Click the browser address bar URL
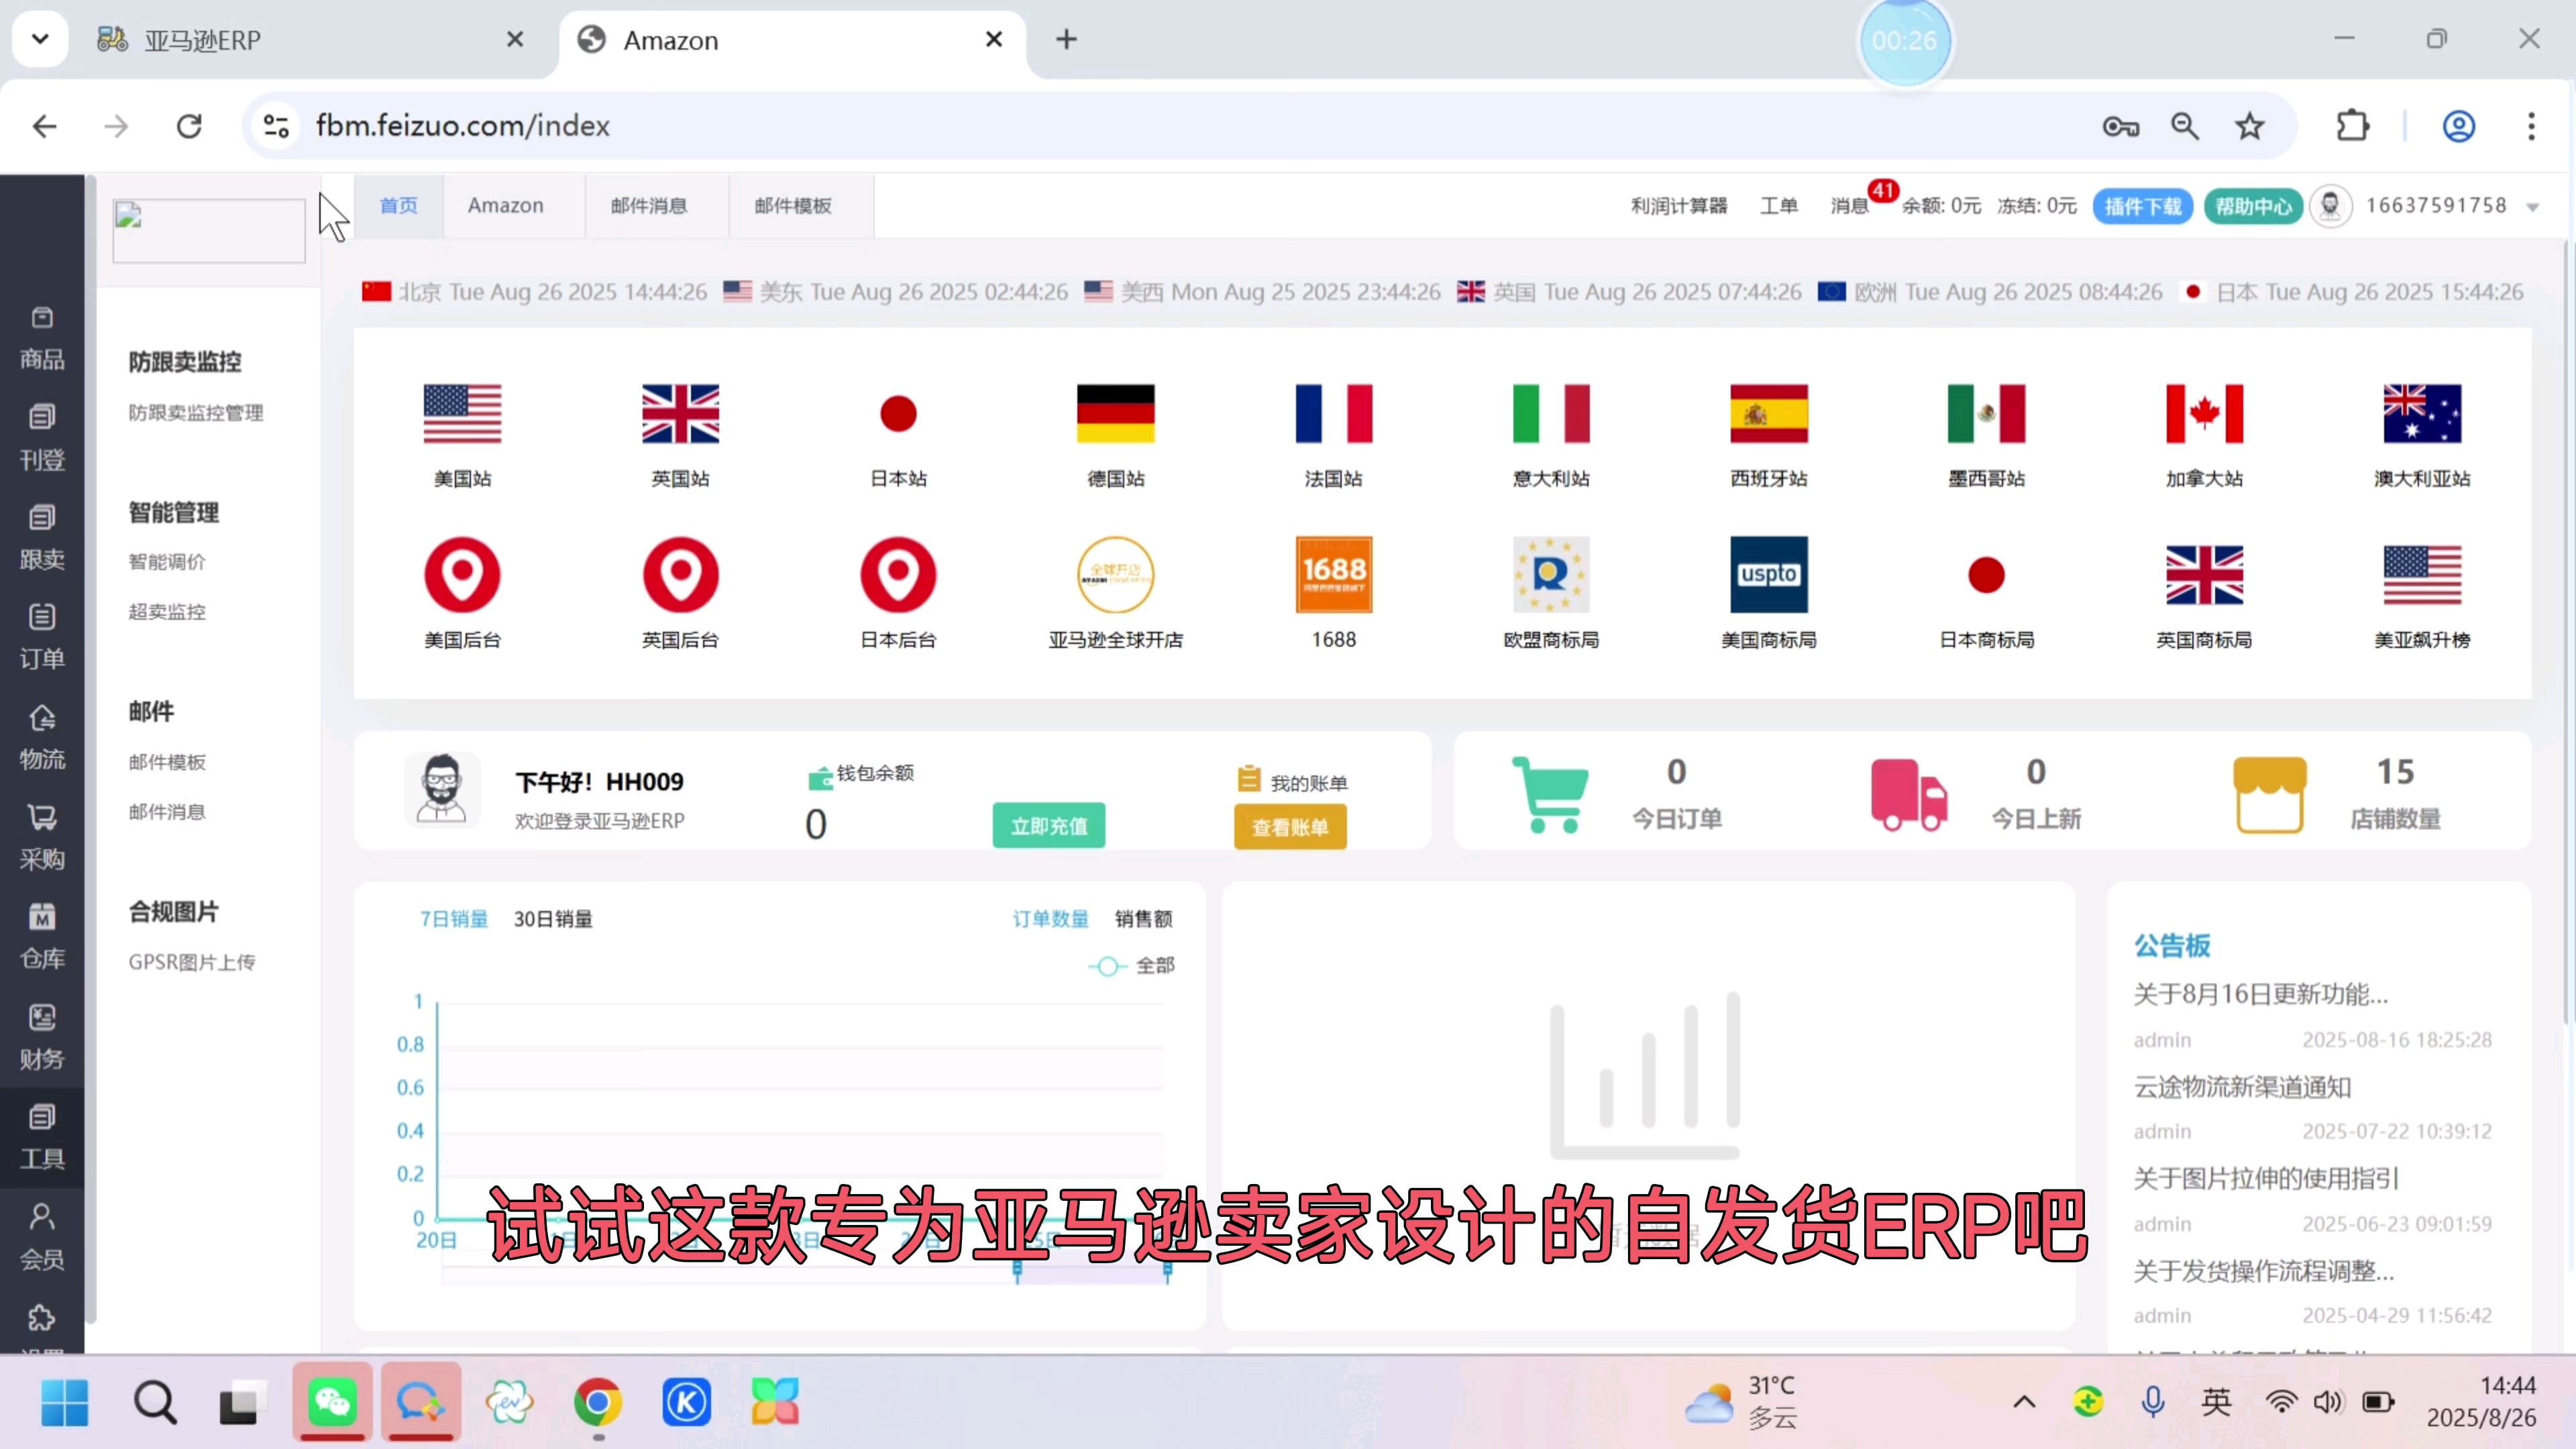 coord(463,126)
